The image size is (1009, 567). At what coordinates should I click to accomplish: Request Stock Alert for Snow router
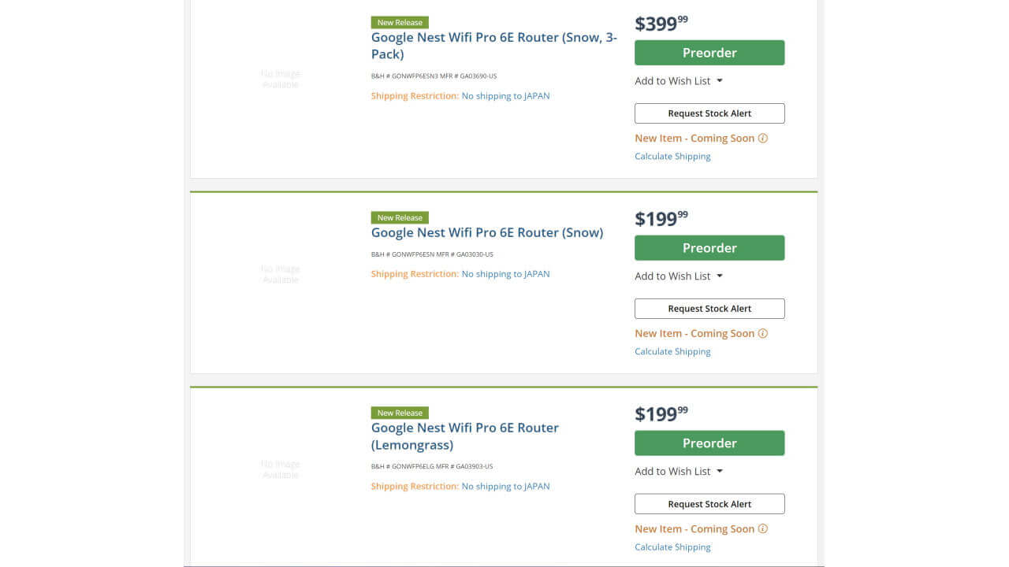click(x=709, y=309)
